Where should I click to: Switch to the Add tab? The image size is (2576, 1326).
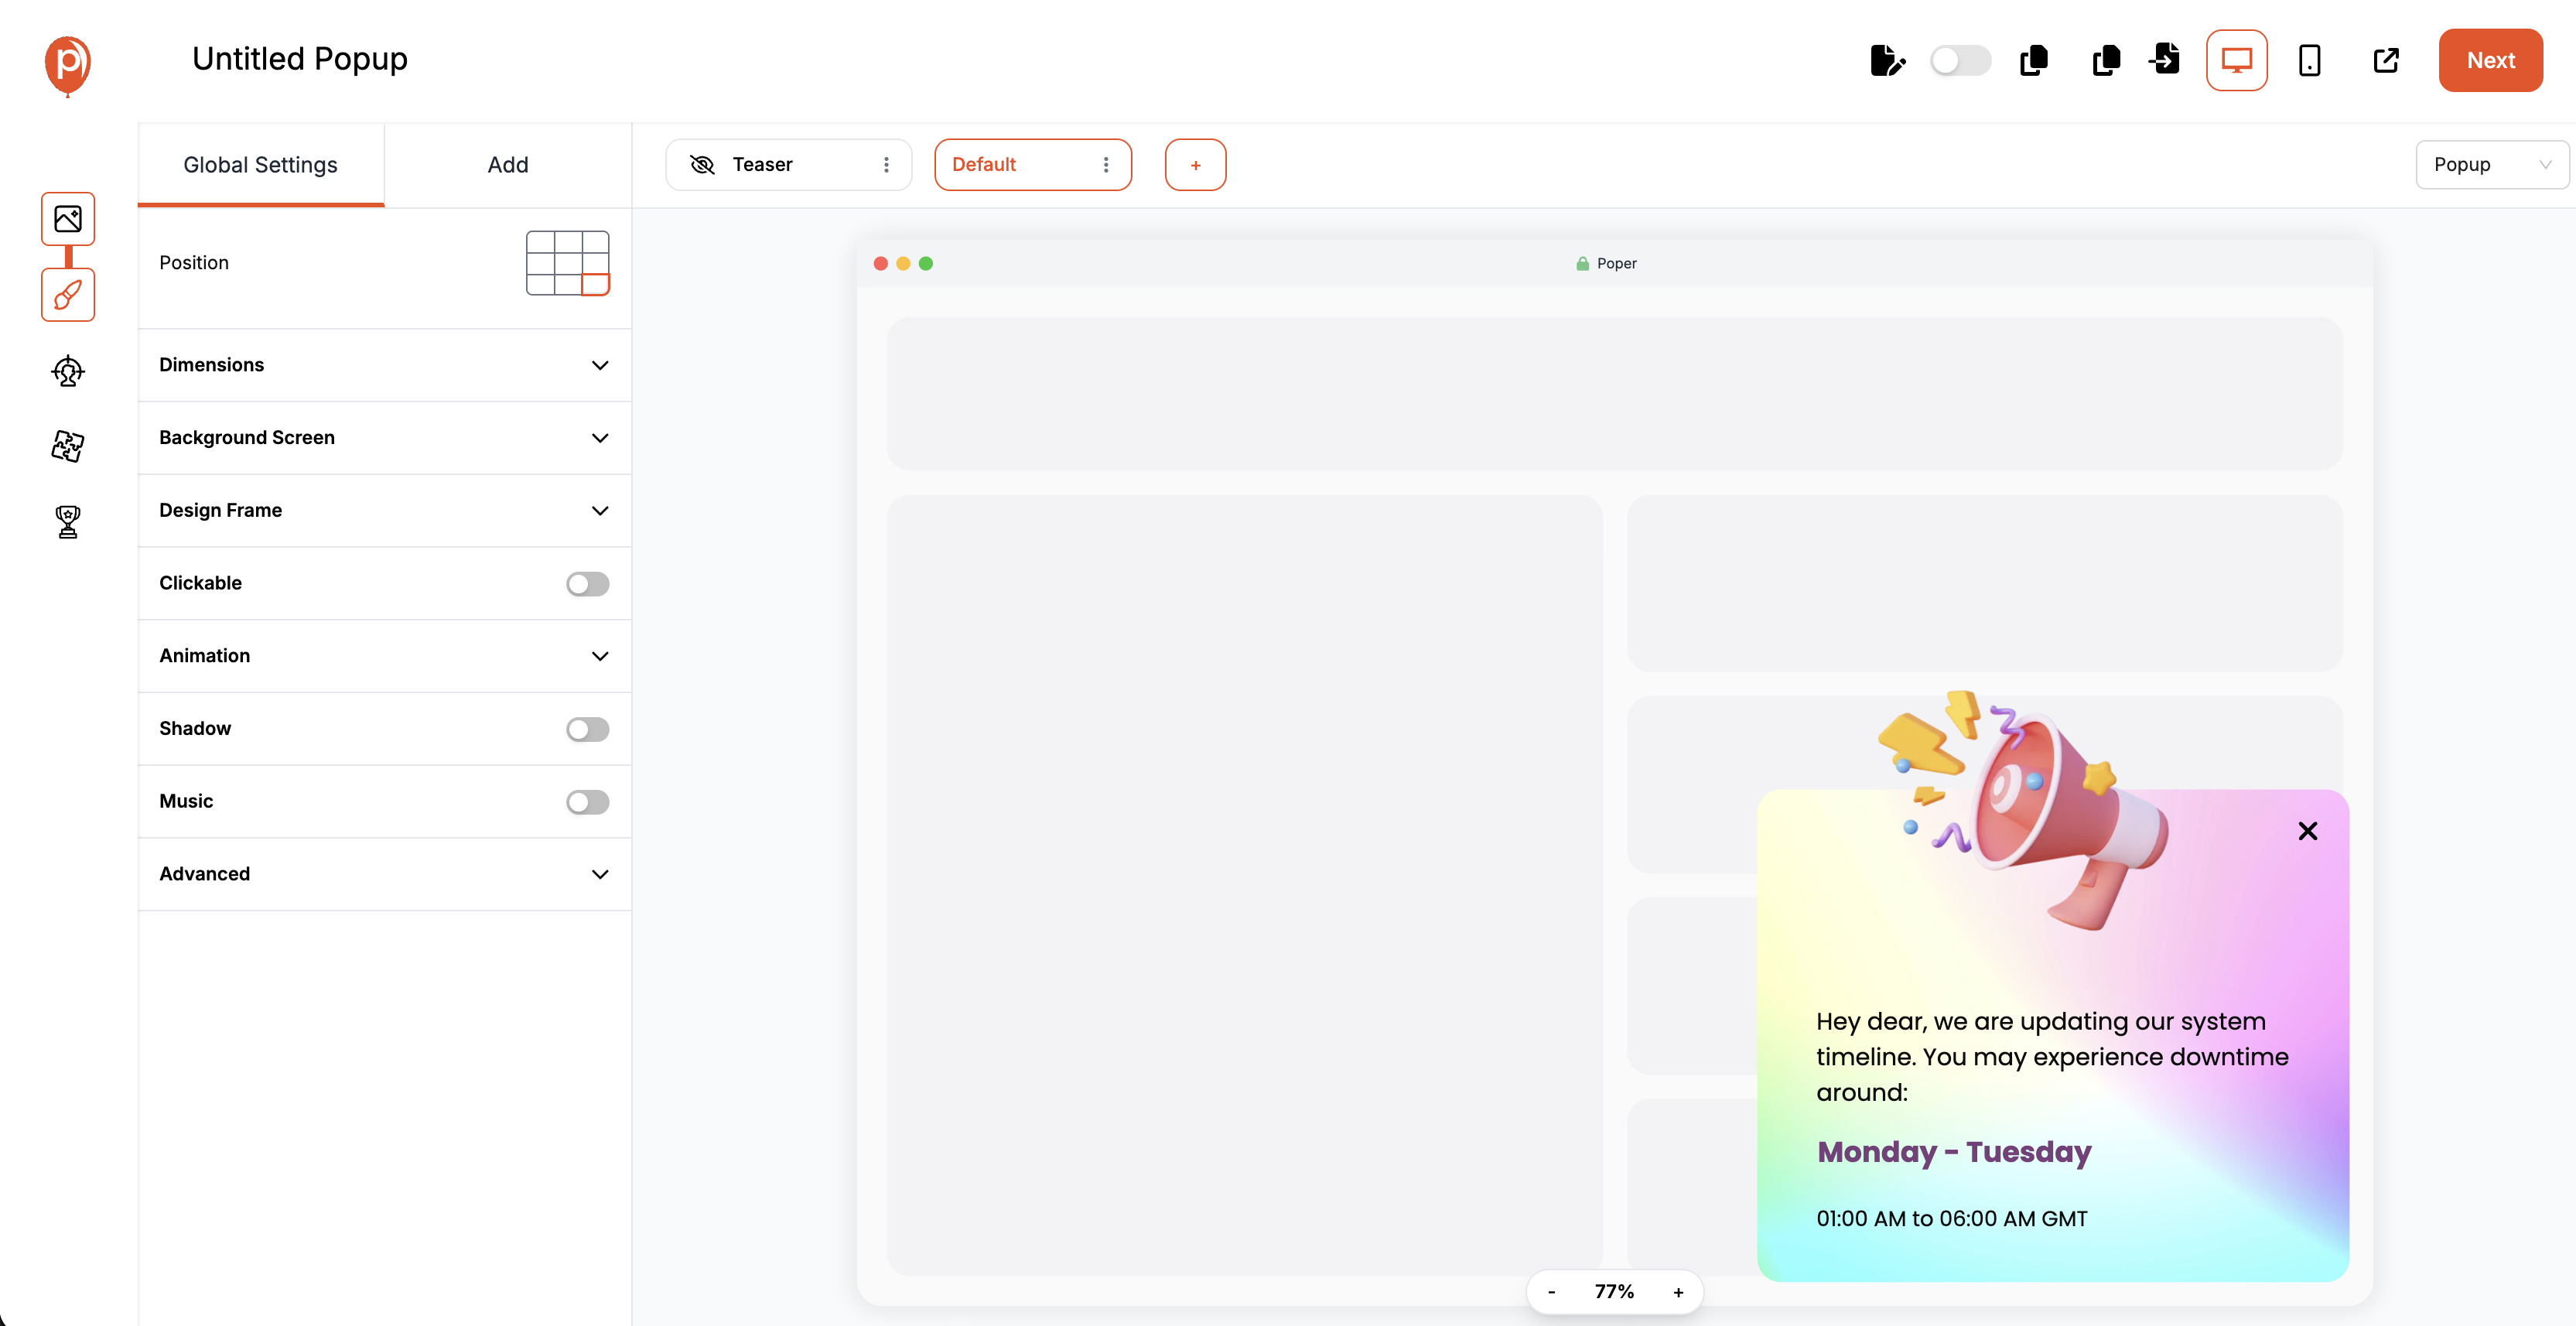508,164
